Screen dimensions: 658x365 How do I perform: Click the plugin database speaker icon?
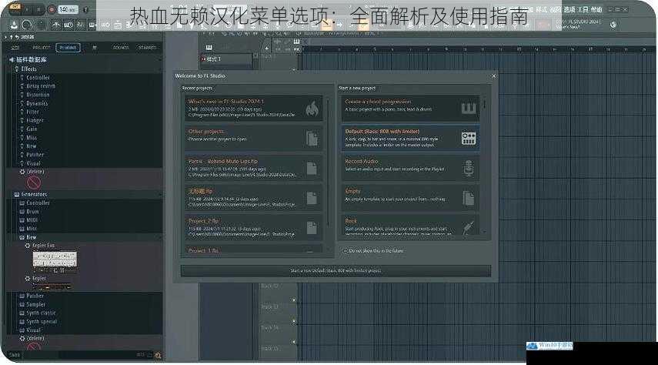pyautogui.click(x=12, y=59)
